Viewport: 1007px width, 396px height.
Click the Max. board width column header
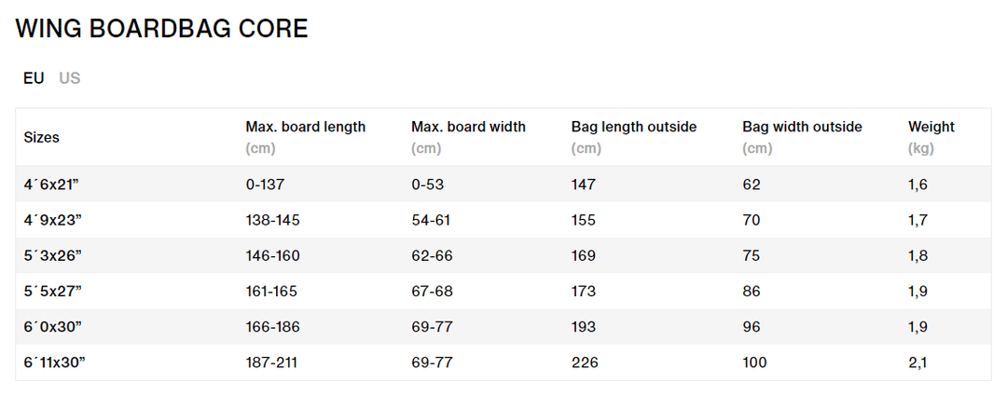click(468, 127)
